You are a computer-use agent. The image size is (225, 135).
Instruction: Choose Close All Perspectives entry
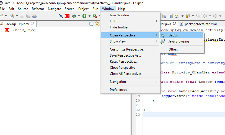point(131,74)
